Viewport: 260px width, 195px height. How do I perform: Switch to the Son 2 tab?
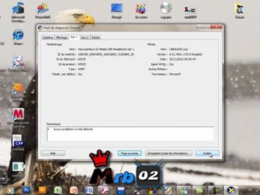coord(85,37)
